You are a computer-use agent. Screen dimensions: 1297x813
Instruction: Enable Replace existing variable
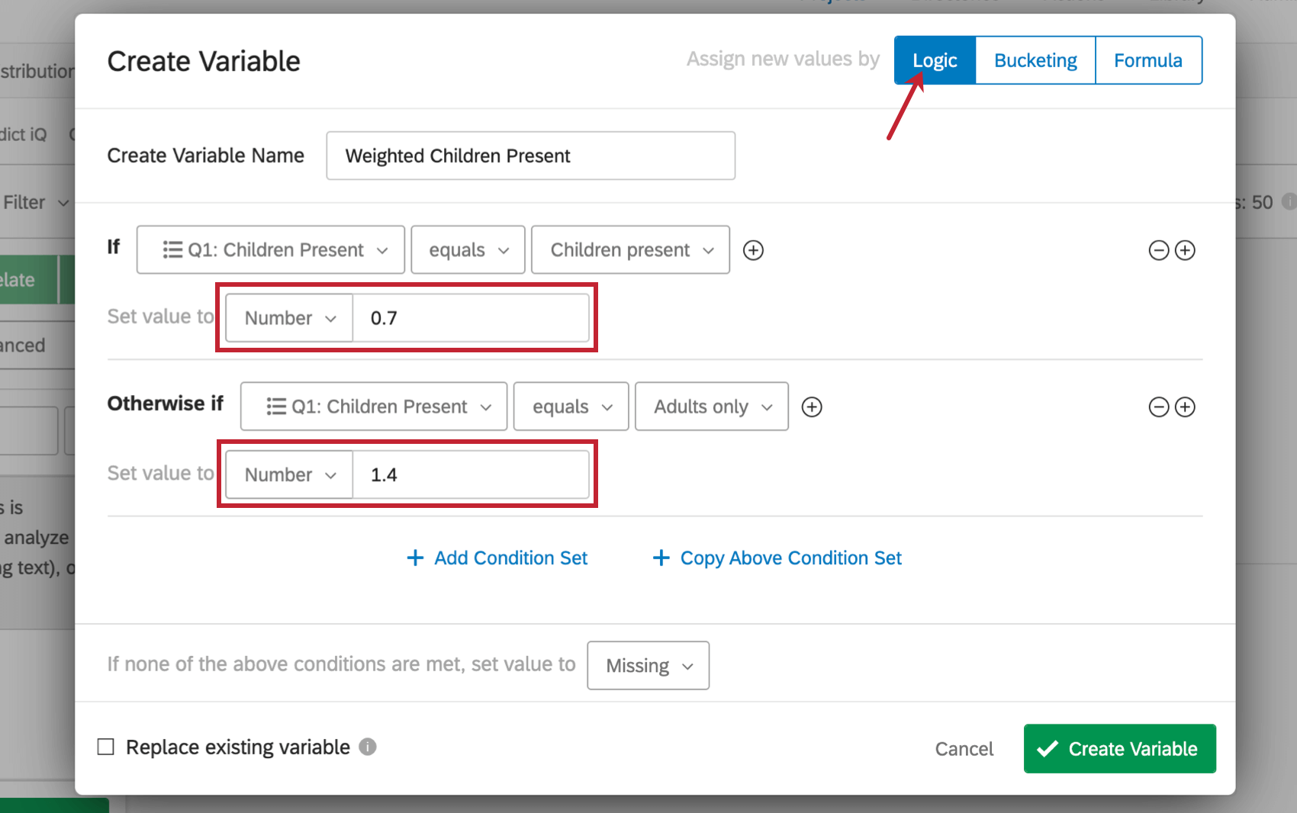click(105, 747)
